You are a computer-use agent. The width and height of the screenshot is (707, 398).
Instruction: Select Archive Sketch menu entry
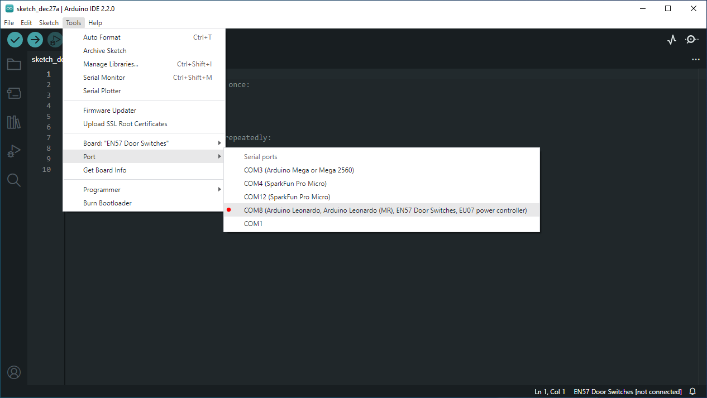click(144, 51)
